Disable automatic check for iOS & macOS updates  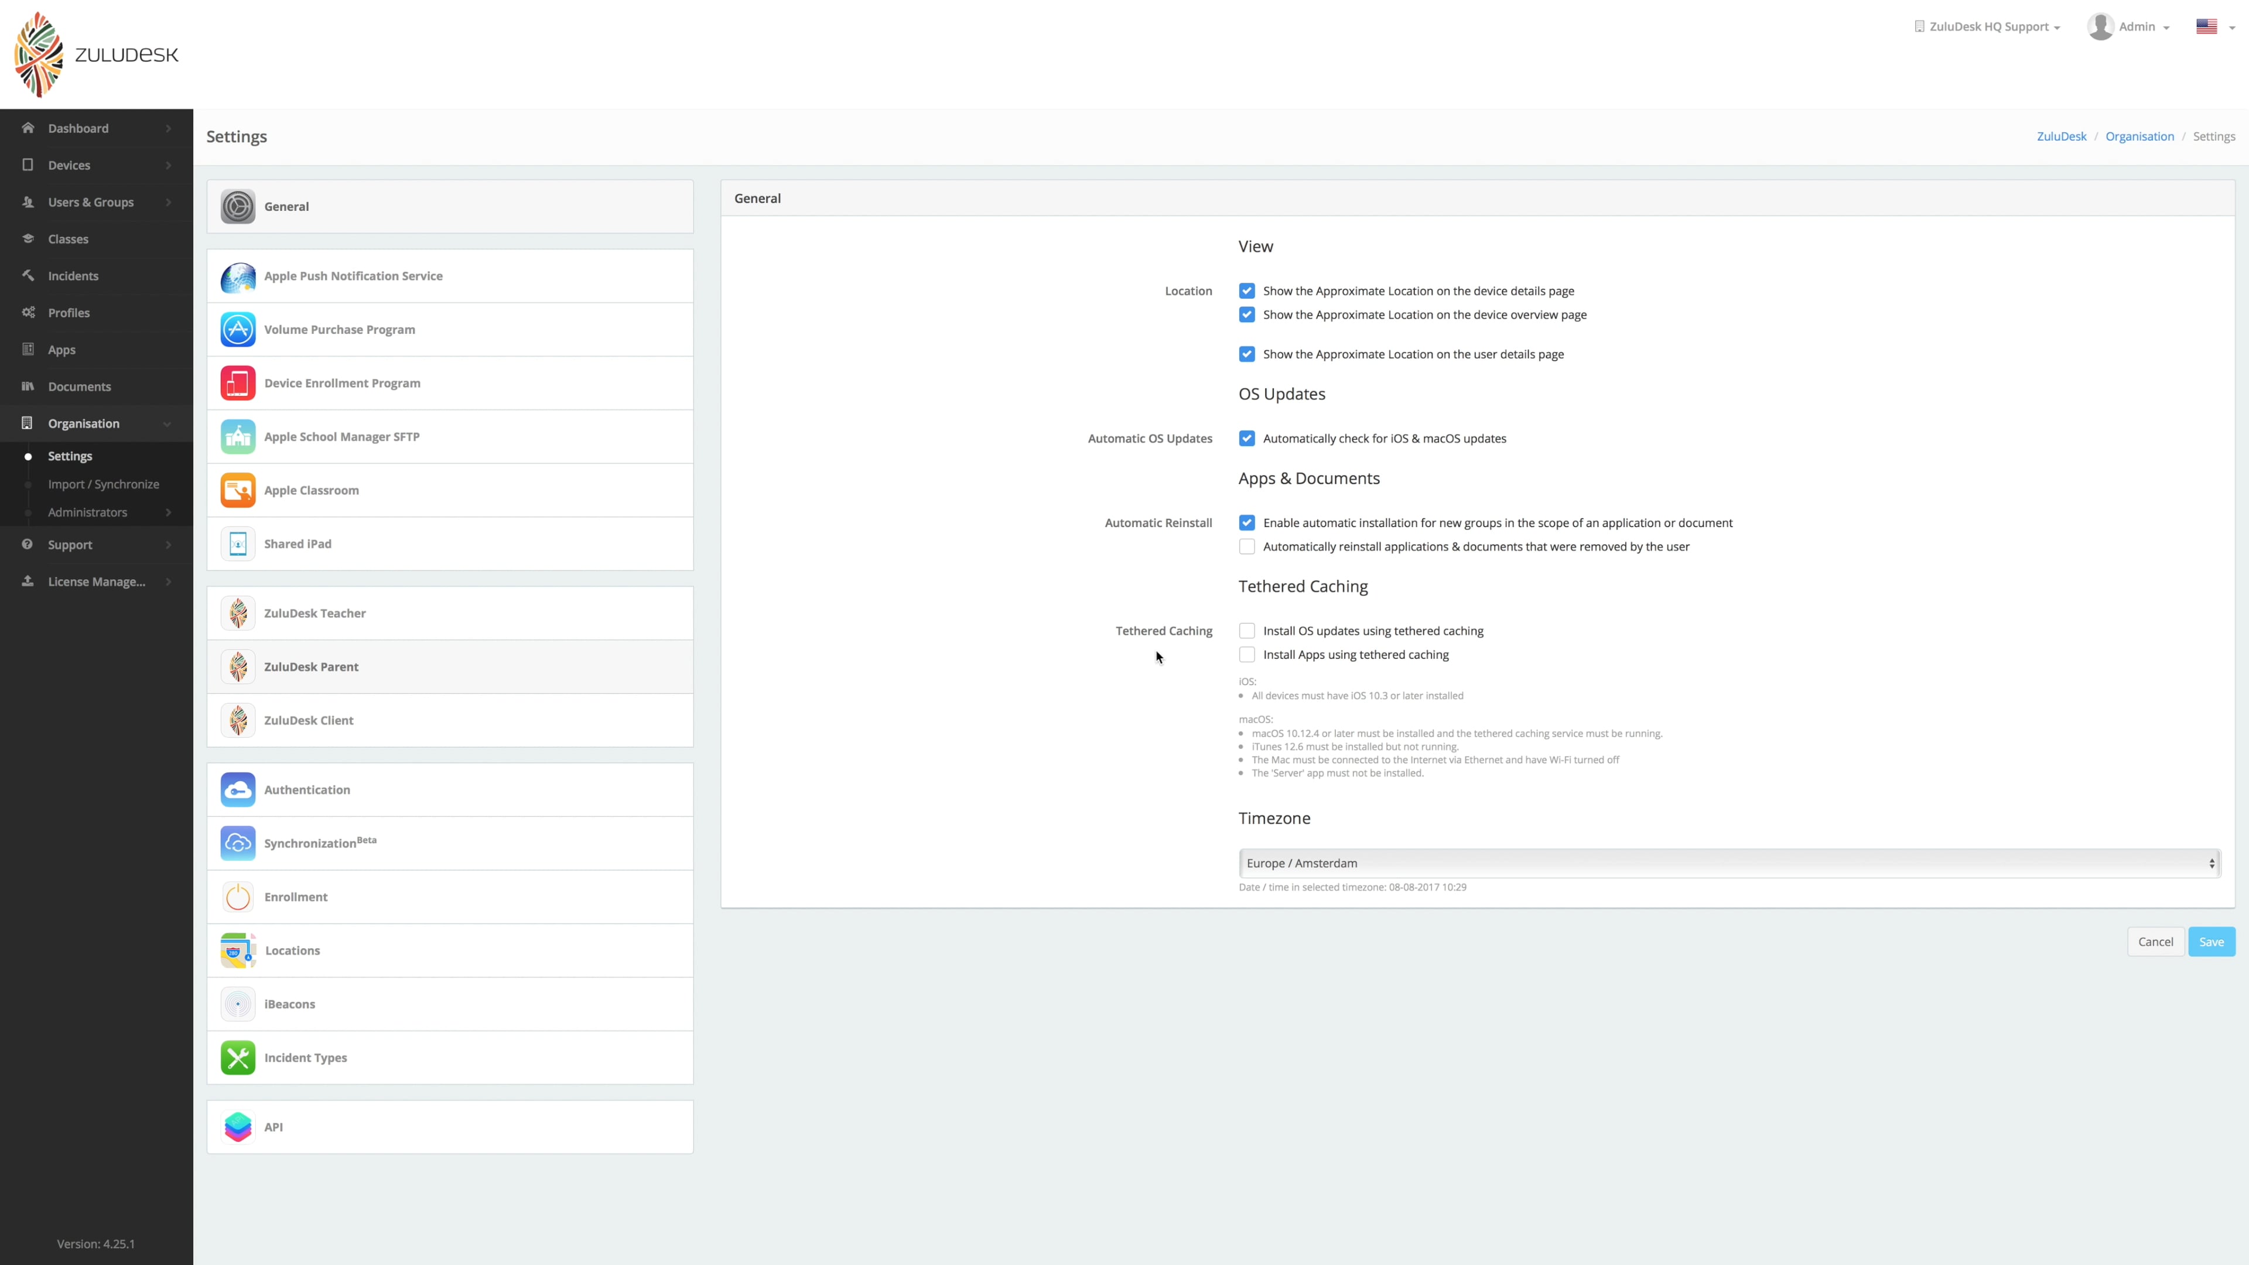point(1247,438)
